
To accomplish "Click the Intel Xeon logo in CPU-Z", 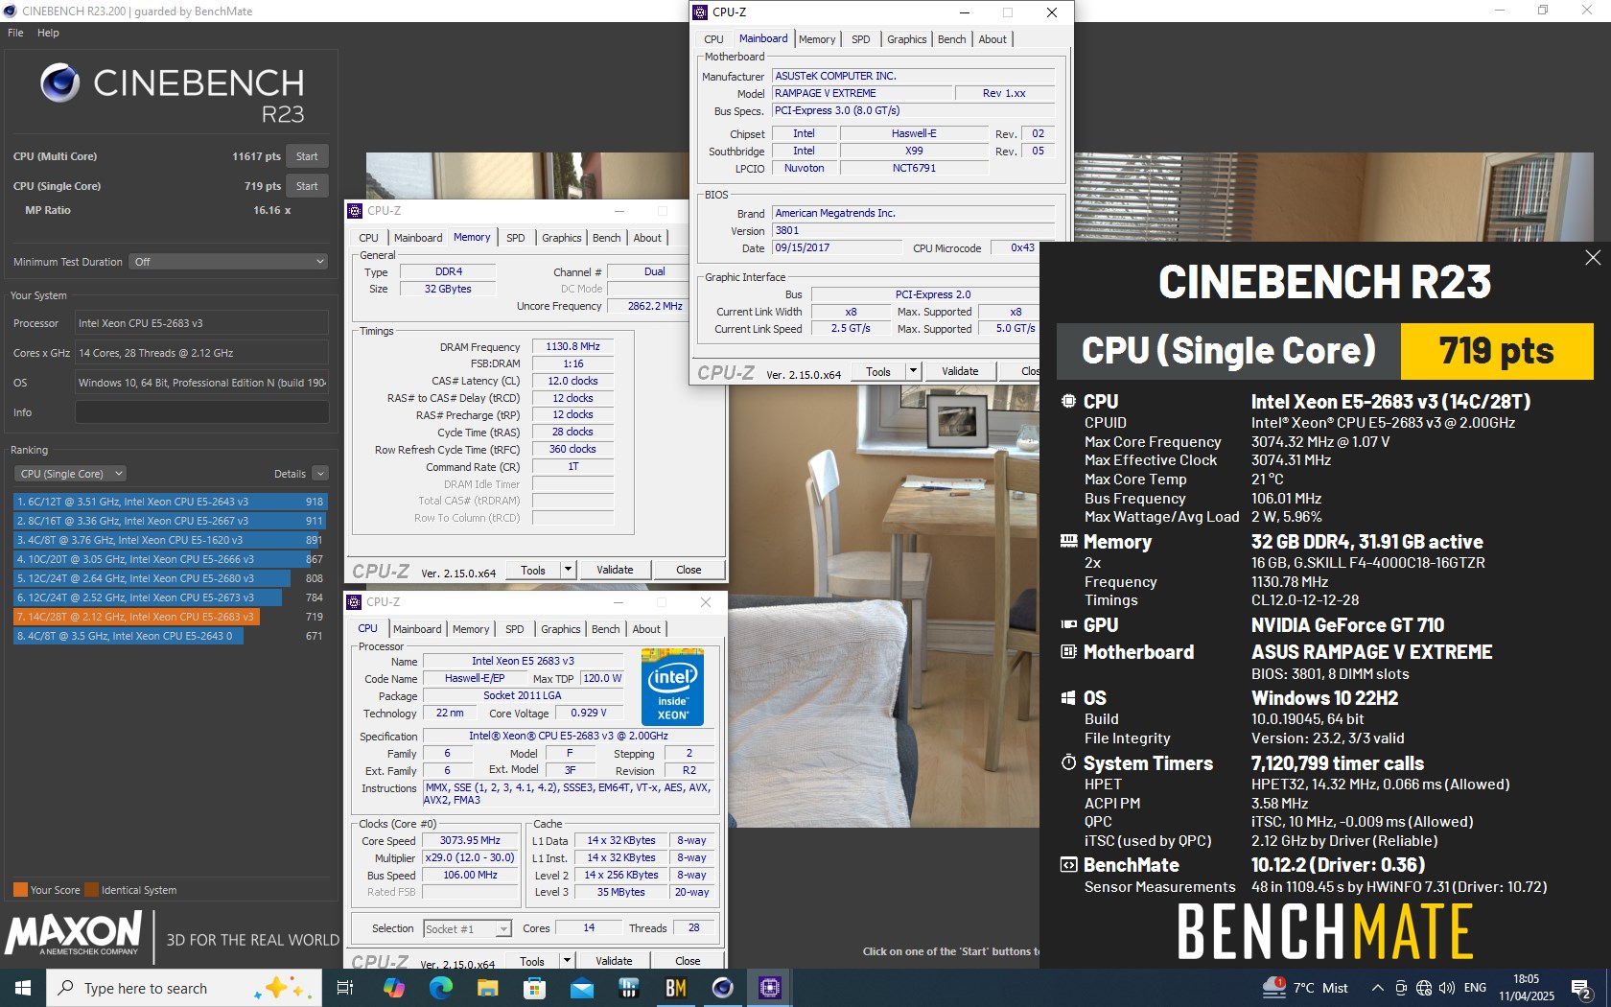I will coord(672,687).
